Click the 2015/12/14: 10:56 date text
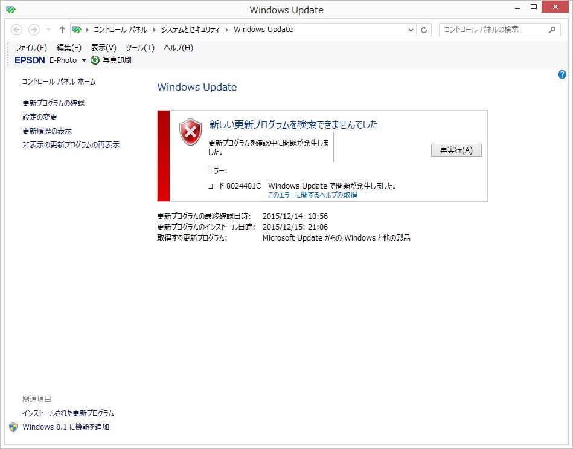The width and height of the screenshot is (573, 449). click(295, 216)
